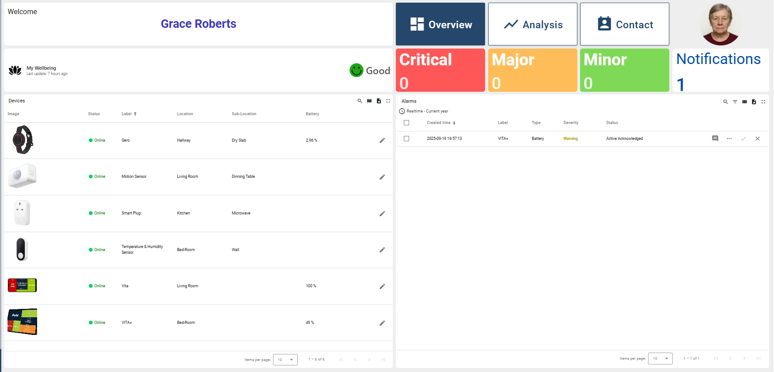
Task: Click the Notifications count tile
Action: click(720, 71)
